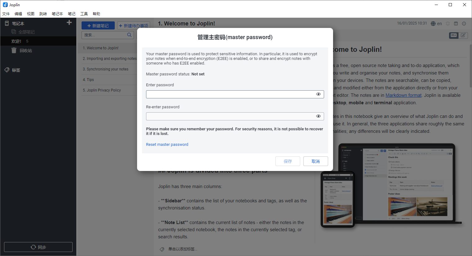Click Reset master password link
Viewport: 472px width, 256px height.
[x=167, y=145]
